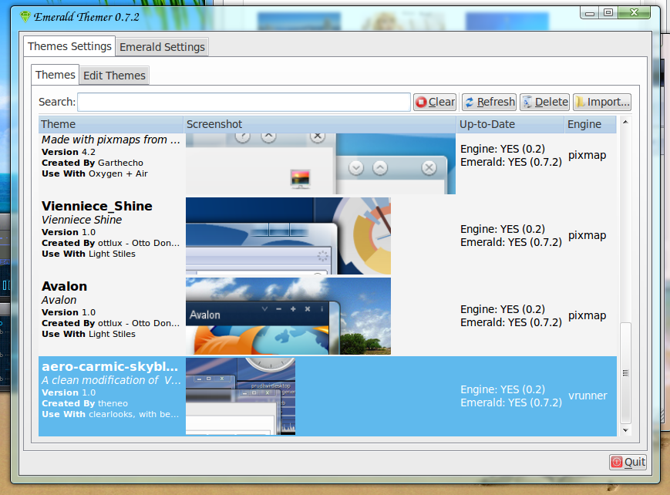Image resolution: width=670 pixels, height=495 pixels.
Task: Select the Avalon theme row title
Action: [x=65, y=286]
